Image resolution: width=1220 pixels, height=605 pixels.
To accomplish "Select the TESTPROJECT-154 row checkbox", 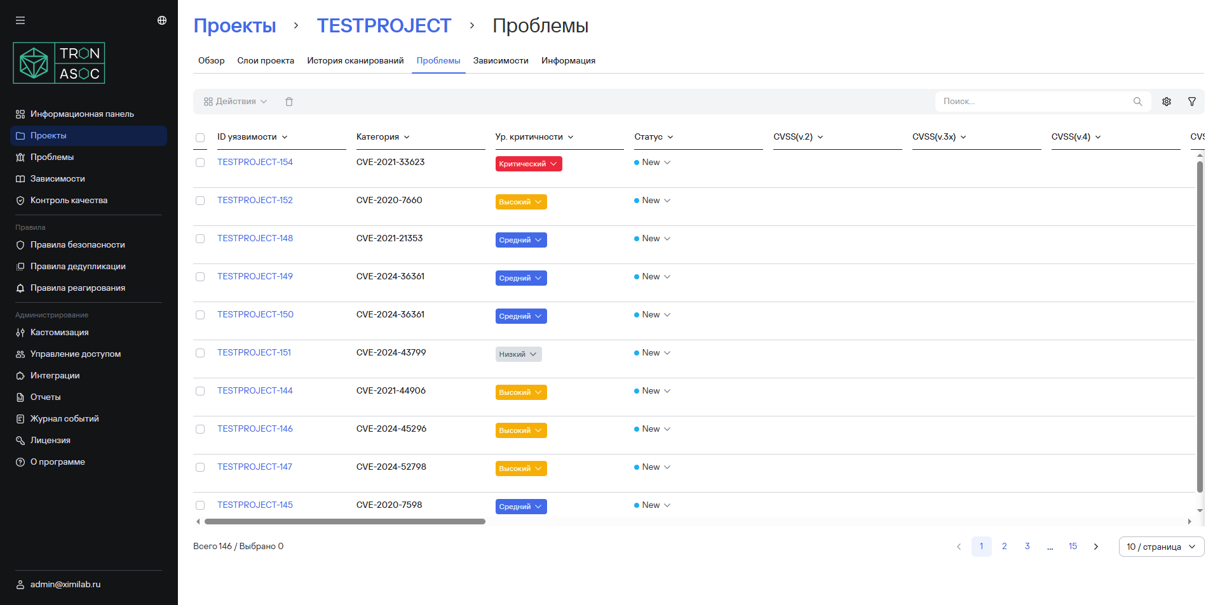I will [200, 163].
